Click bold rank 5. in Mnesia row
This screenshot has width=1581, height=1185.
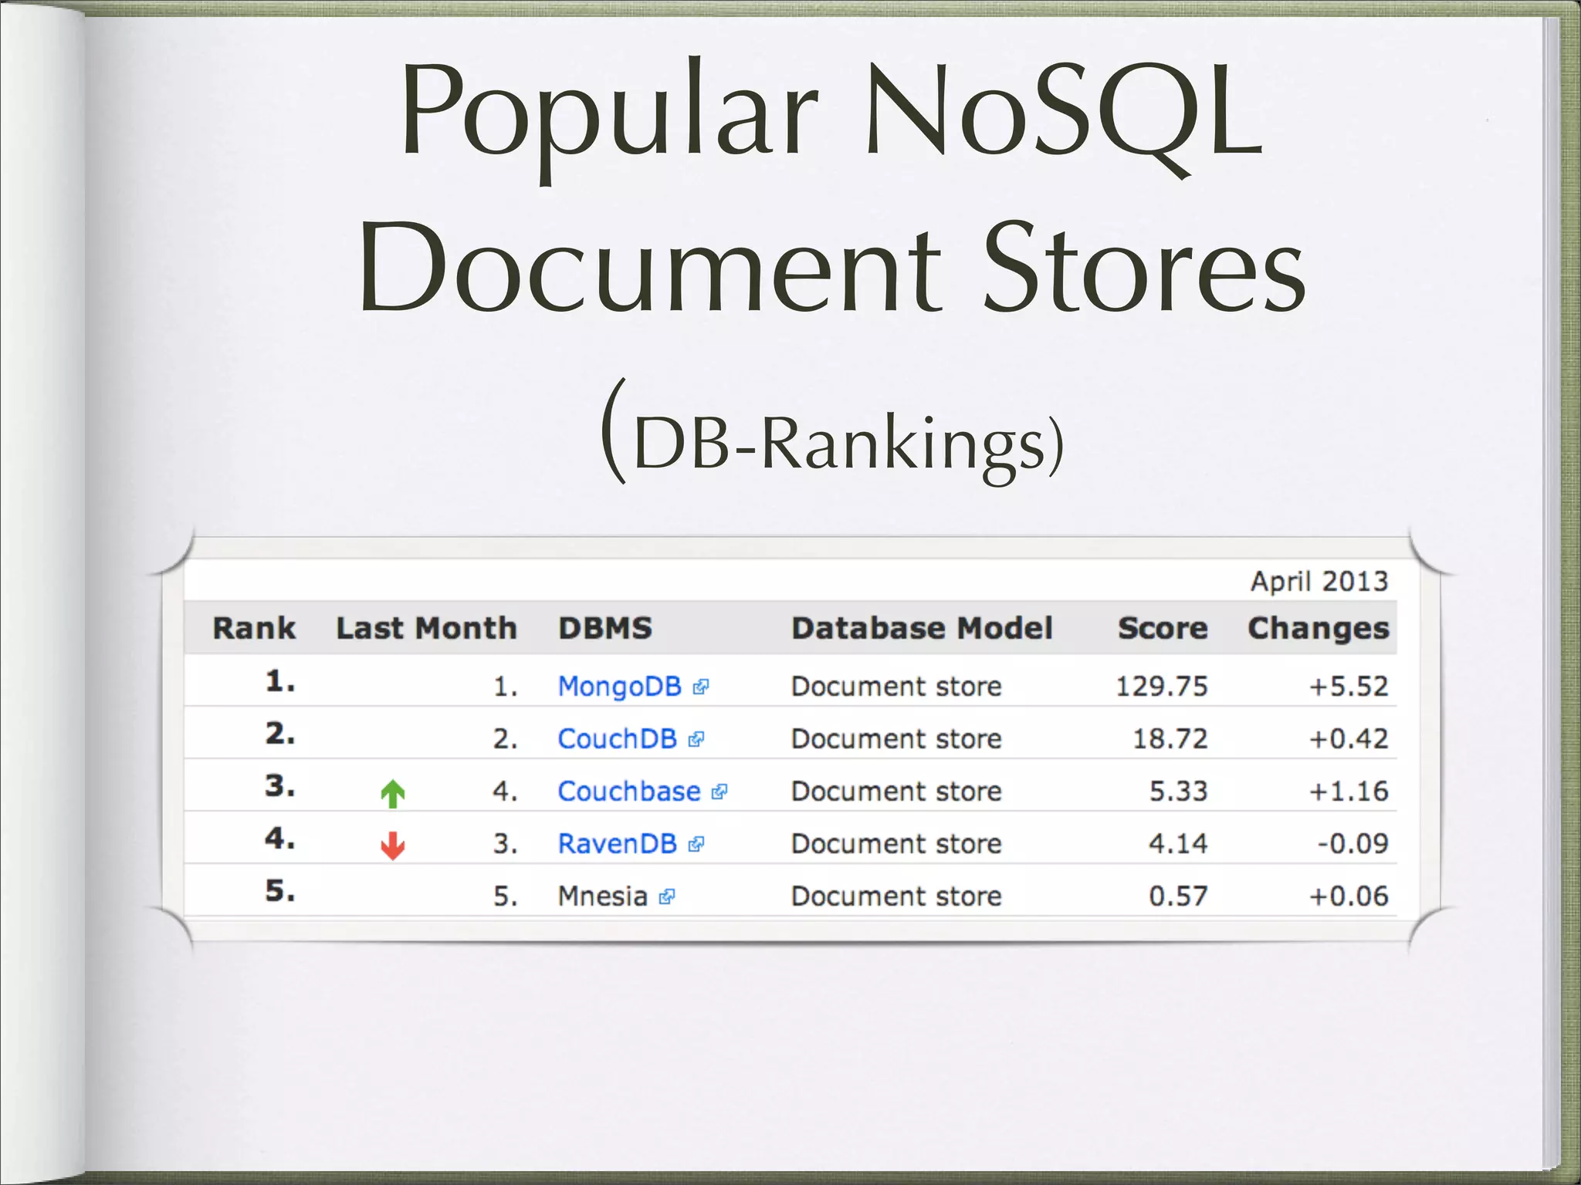[x=280, y=891]
